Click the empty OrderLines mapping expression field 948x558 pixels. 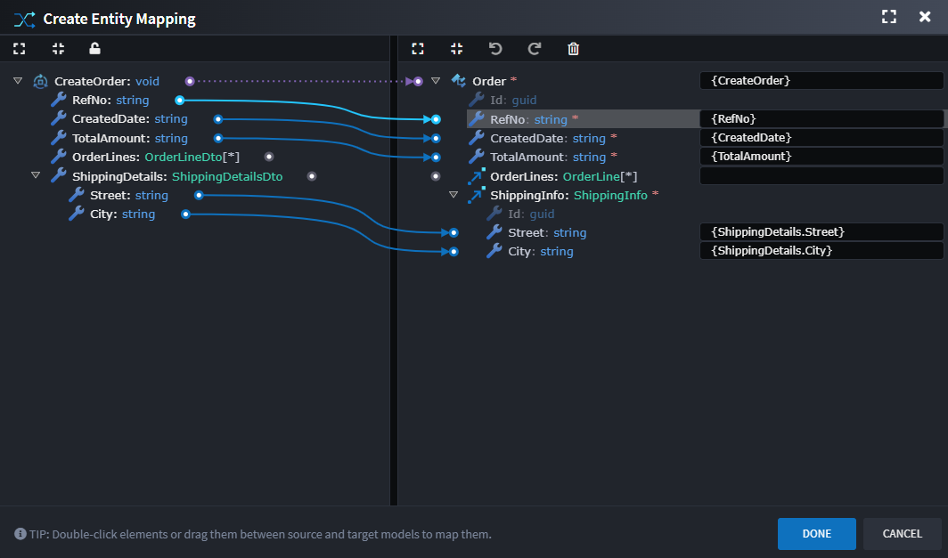point(821,176)
